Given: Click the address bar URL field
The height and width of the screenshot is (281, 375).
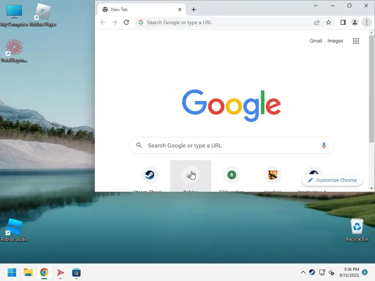Looking at the screenshot, I should (x=224, y=22).
